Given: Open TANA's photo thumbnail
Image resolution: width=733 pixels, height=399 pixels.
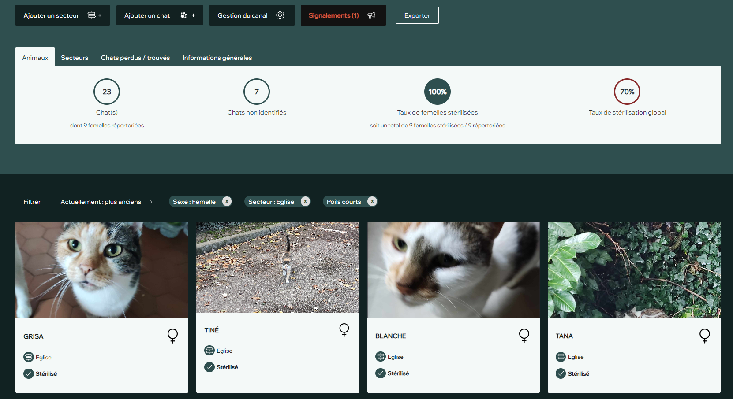Looking at the screenshot, I should coord(634,270).
